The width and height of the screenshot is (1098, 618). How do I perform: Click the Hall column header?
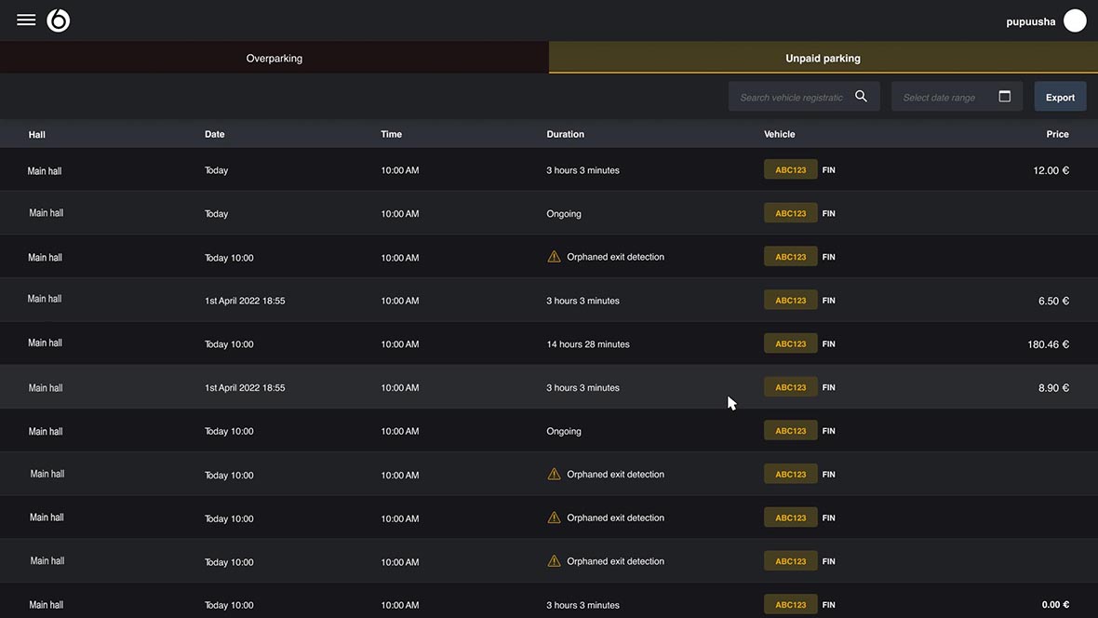[x=35, y=134]
